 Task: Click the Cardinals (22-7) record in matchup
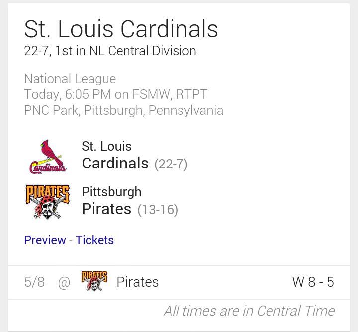click(x=171, y=164)
